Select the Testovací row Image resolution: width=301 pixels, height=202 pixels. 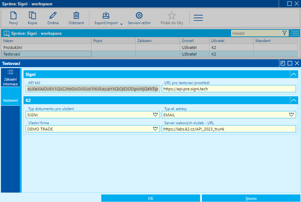[149, 54]
